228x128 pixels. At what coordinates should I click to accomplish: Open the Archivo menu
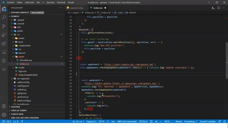pyautogui.click(x=10, y=2)
